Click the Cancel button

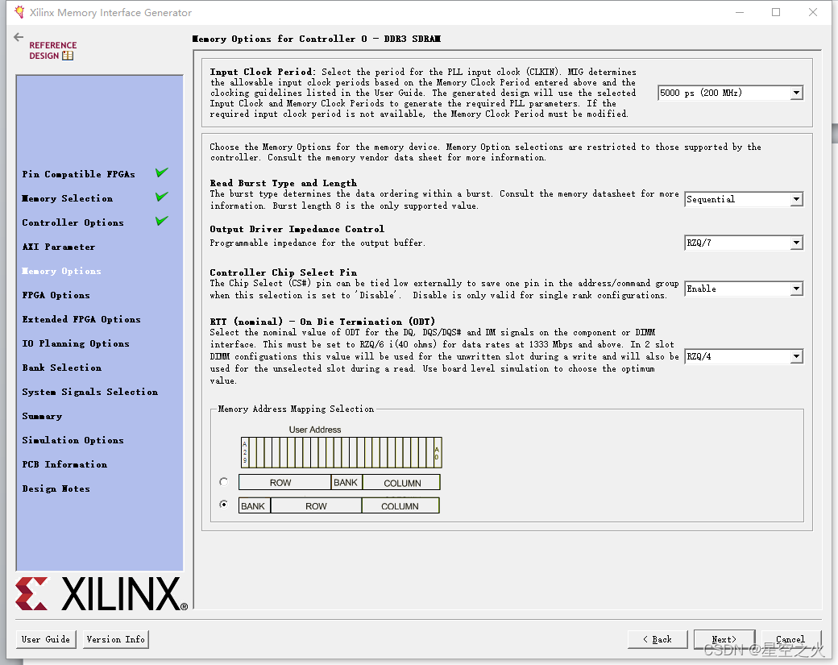click(x=790, y=639)
